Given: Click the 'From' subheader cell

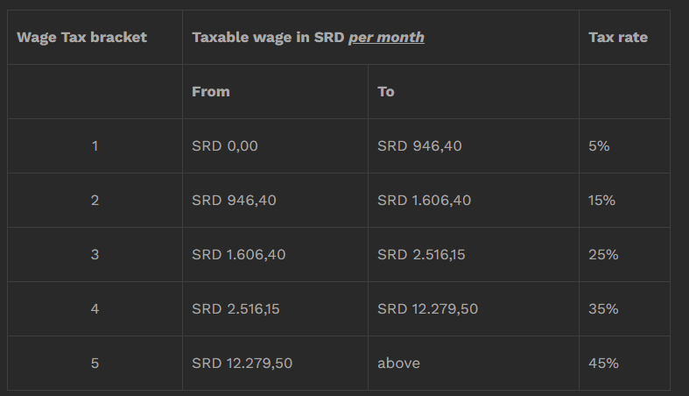Looking at the screenshot, I should point(275,92).
